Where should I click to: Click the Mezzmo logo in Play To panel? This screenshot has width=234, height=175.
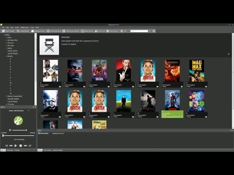click(x=19, y=121)
